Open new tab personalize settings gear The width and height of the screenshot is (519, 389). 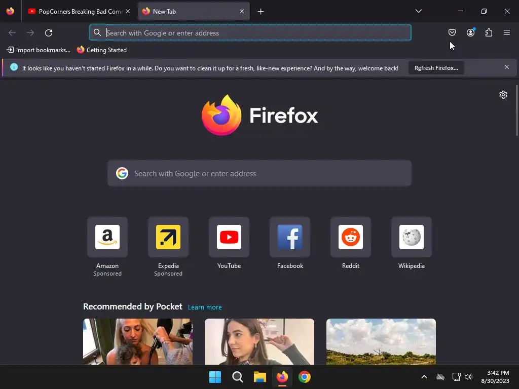(x=503, y=95)
